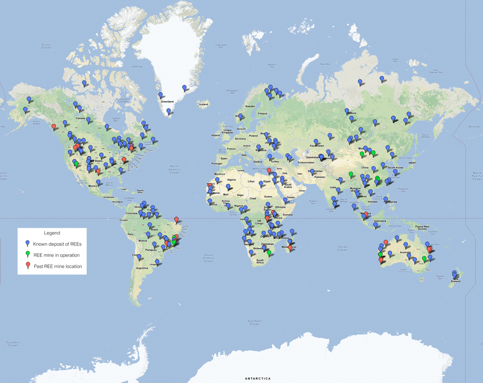Select the blue pin at Greenland's southern tip
483x383 pixels.
click(168, 111)
